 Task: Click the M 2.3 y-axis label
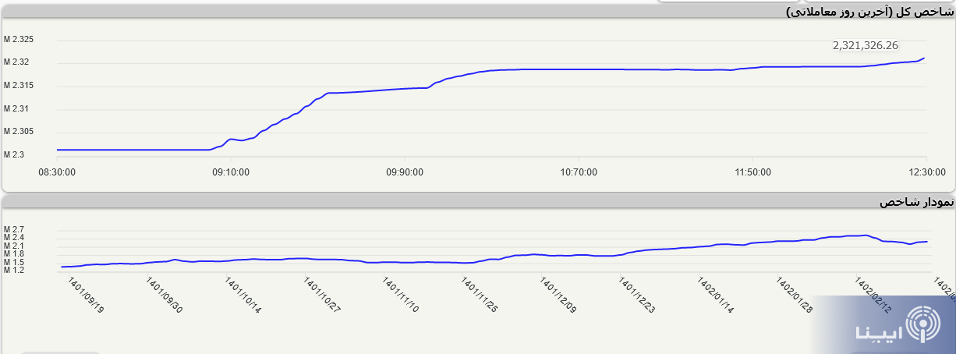(14, 154)
